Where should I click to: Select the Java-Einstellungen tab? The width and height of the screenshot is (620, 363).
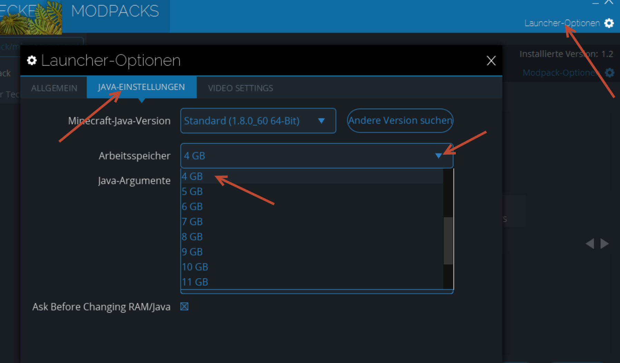(x=141, y=87)
